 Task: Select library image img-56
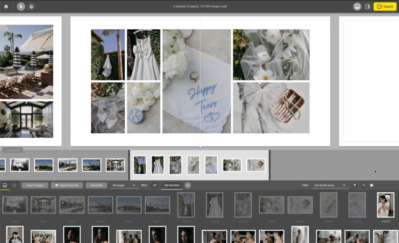357,205
